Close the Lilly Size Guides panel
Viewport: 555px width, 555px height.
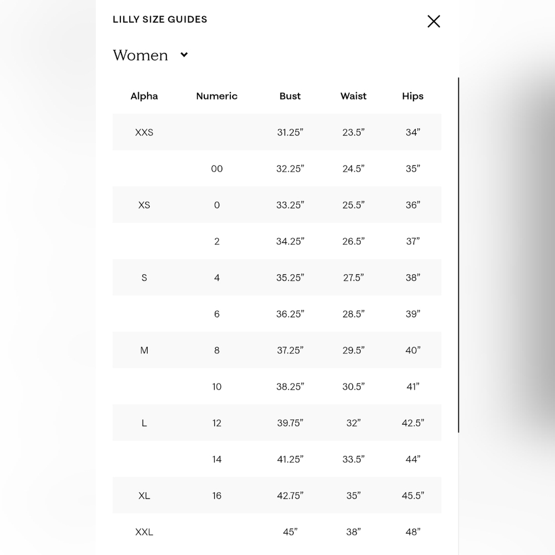coord(433,21)
